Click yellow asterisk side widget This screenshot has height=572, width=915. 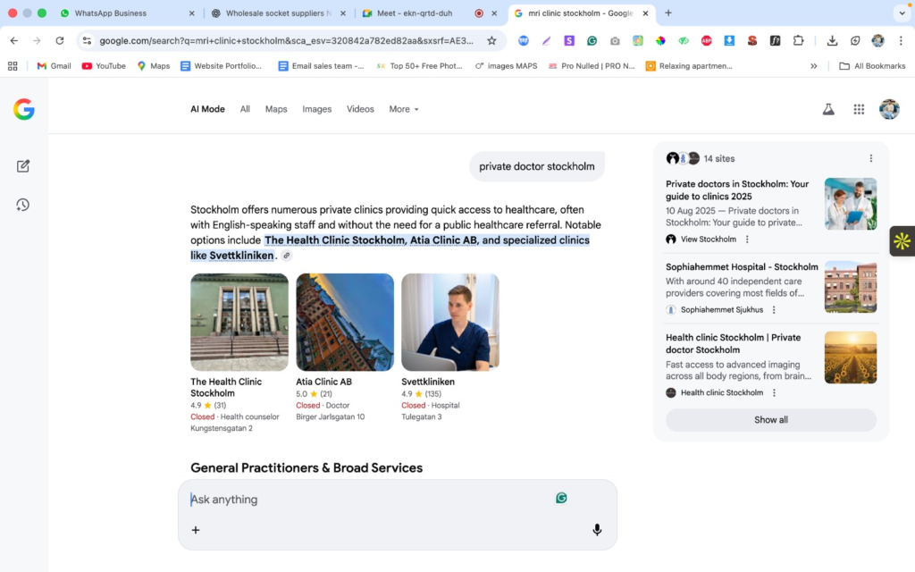coord(902,240)
